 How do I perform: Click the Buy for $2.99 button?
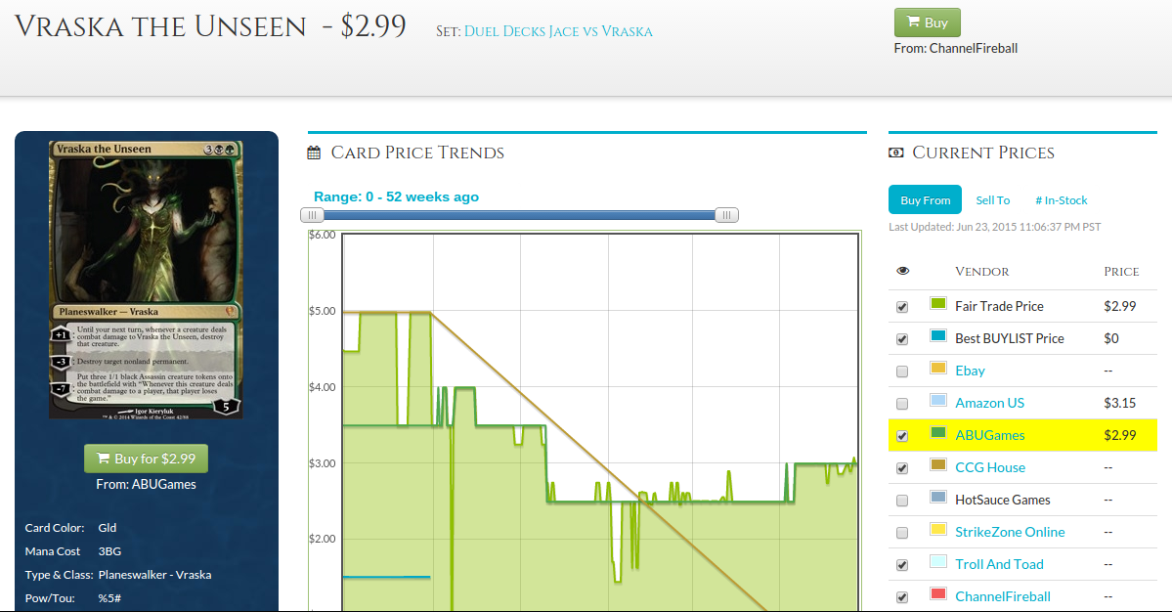(146, 459)
